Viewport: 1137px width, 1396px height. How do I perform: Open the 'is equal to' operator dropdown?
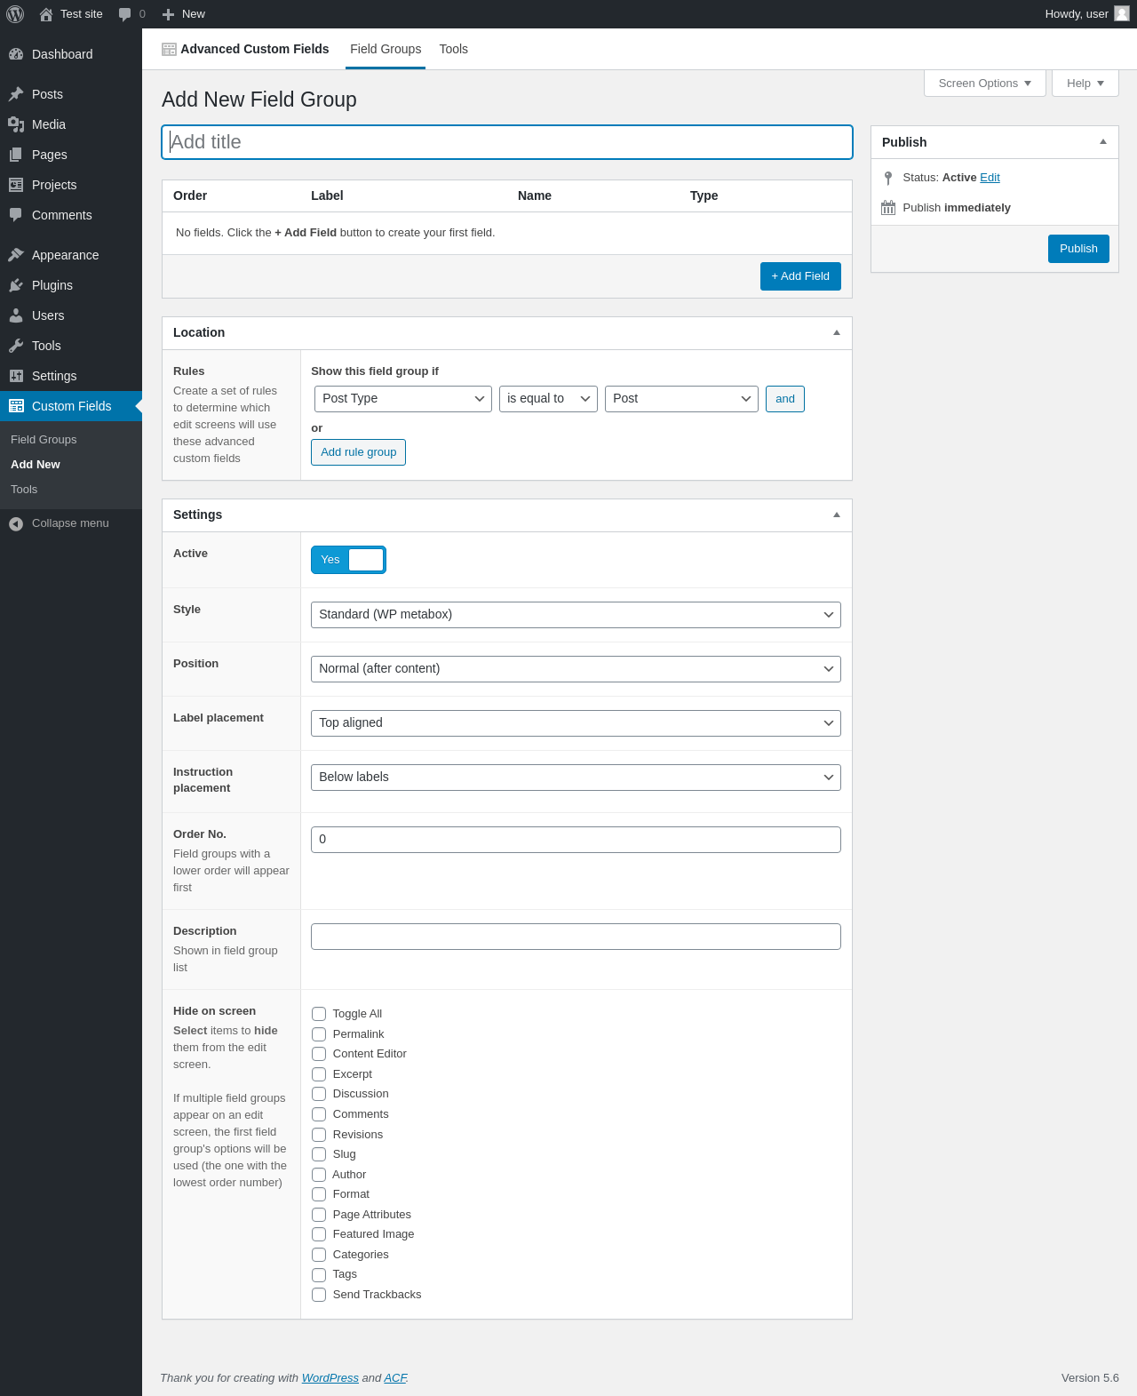click(548, 399)
